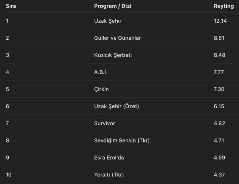Click rank number 10 in Sıra column
Viewport: 239px width, 184px height.
[8, 175]
